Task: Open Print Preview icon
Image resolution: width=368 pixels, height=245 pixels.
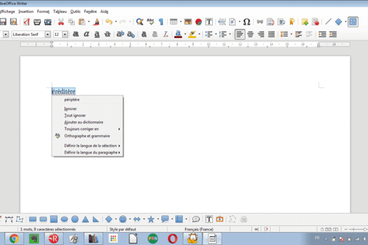Action: pos(48,22)
